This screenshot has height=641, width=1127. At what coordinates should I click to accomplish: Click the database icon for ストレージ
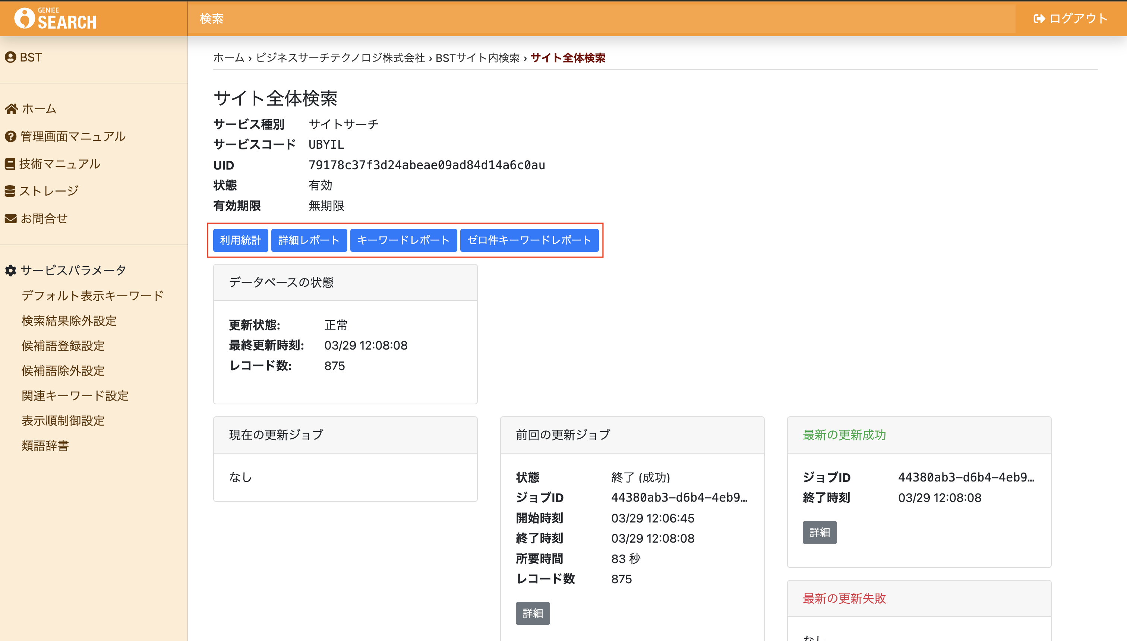[10, 191]
